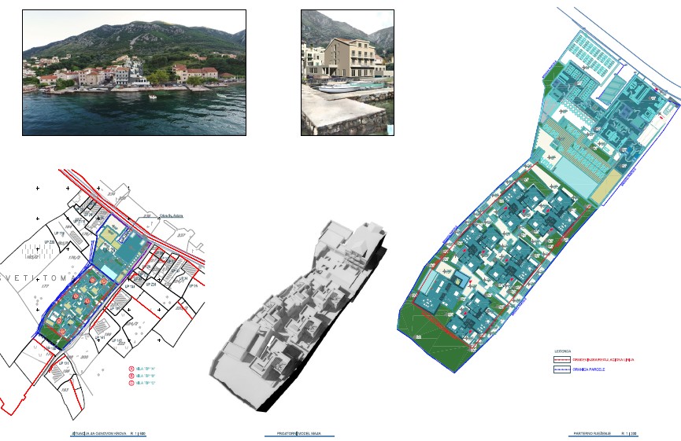The image size is (681, 441).
Task: Click the 'Crkva Sv. Antuna' callout label
Action: click(x=171, y=216)
